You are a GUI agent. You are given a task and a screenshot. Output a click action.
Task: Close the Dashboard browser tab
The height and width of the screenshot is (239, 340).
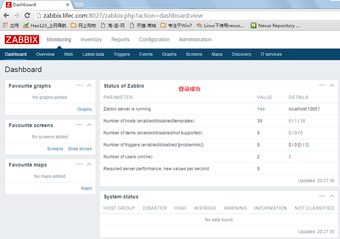click(67, 5)
